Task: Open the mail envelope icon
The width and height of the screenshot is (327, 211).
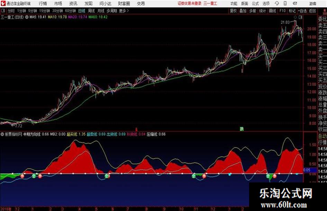Action: (295, 3)
